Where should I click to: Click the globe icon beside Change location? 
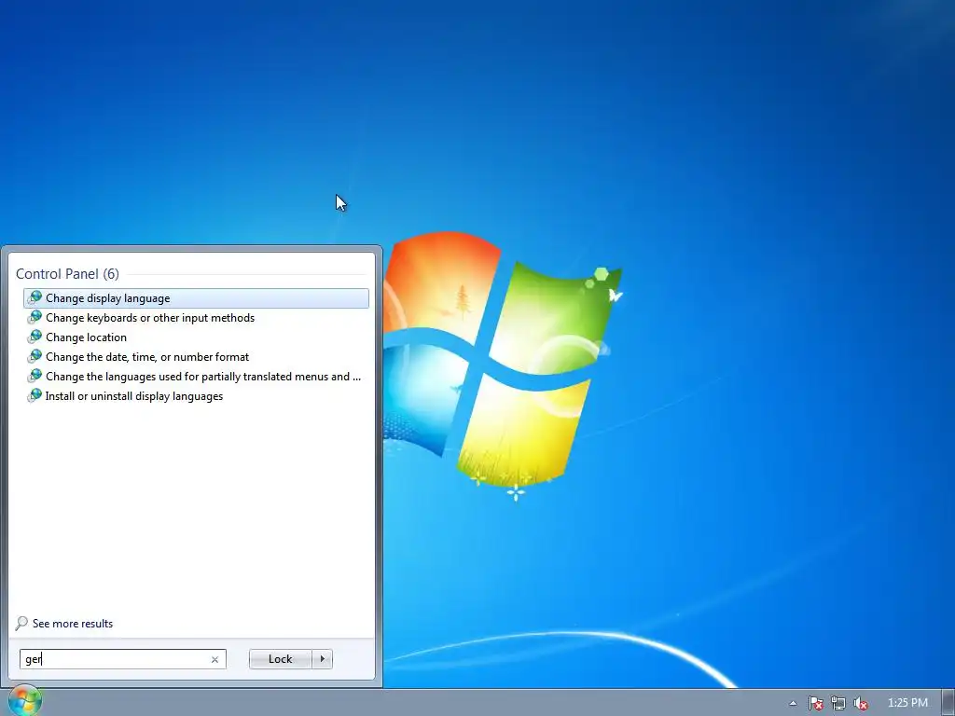pos(35,337)
